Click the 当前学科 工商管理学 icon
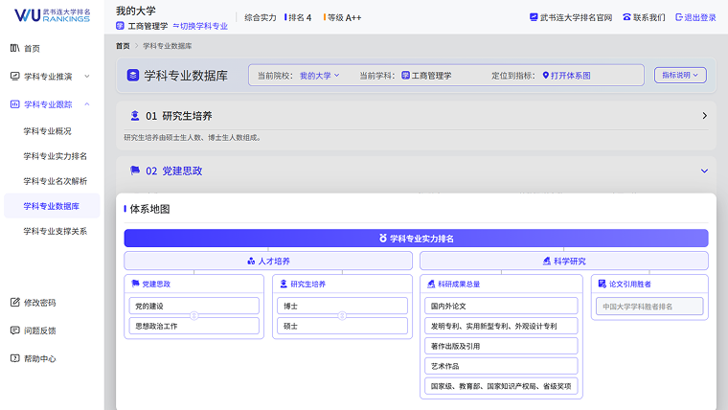 click(405, 76)
